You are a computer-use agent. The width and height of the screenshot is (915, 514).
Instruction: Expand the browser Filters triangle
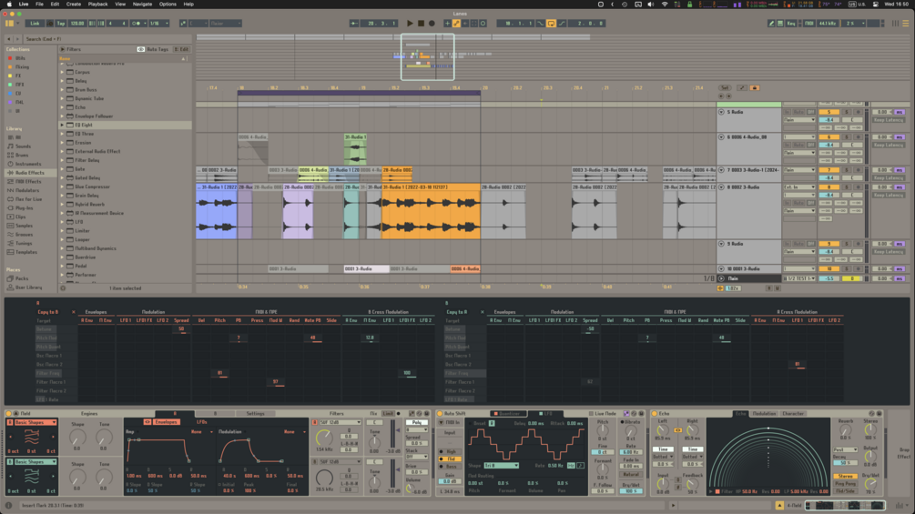63,49
